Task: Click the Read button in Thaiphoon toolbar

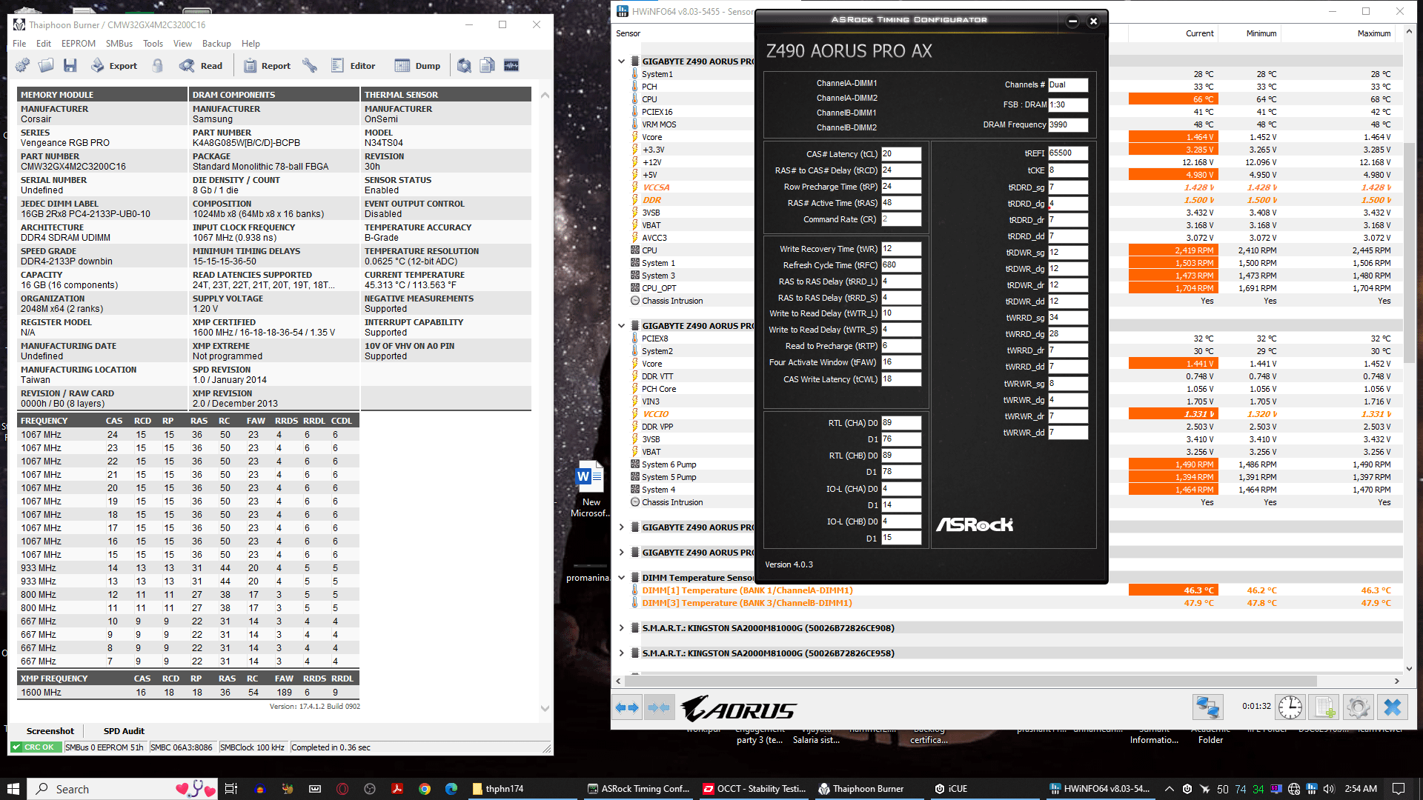Action: [x=201, y=65]
